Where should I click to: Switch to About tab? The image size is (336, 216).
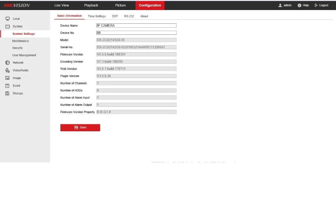tap(144, 16)
